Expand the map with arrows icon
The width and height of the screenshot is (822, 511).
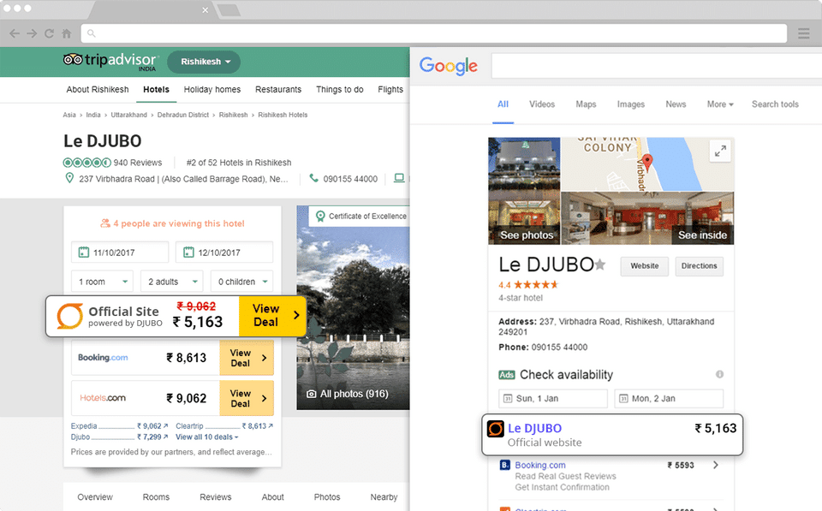(x=720, y=152)
